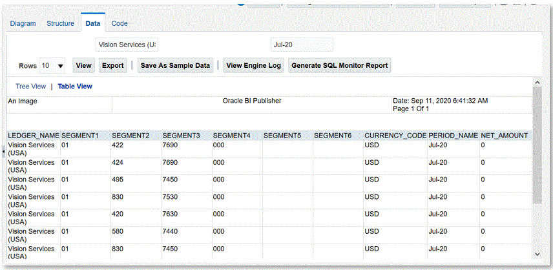The width and height of the screenshot is (553, 270).
Task: Click the LEDGER_NAME column header
Action: 33,136
